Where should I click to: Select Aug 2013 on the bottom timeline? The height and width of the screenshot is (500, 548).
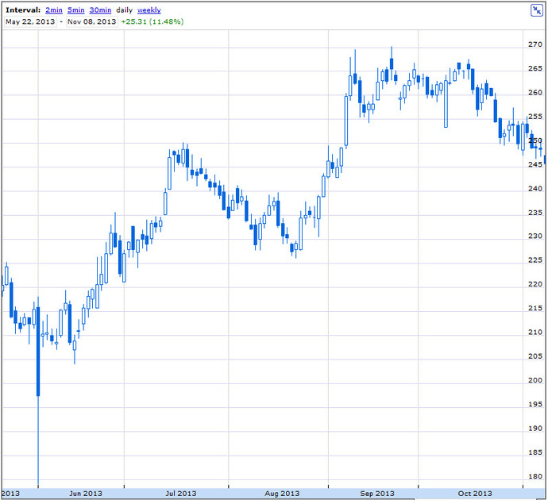[x=282, y=494]
